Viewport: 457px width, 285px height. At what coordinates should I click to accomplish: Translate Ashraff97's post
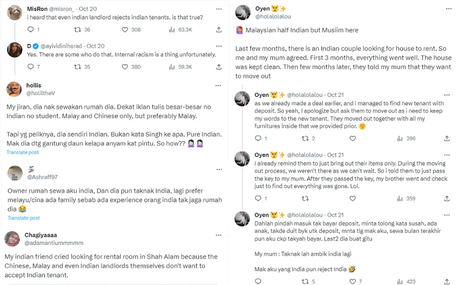point(23,218)
